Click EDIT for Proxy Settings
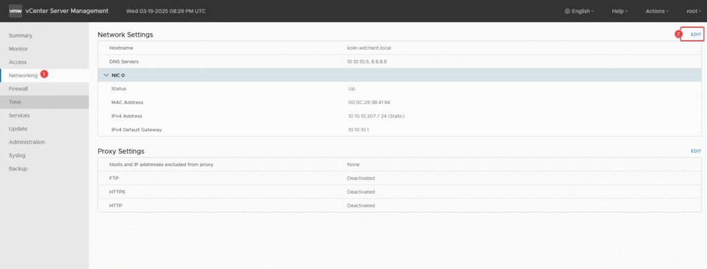 696,151
